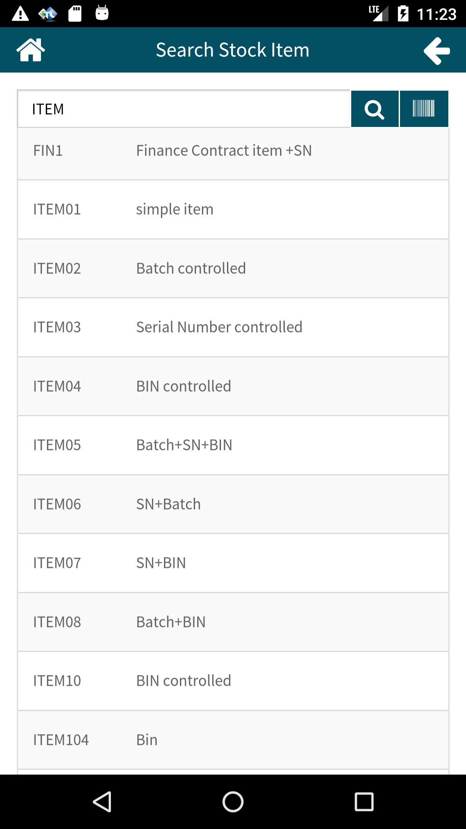Select ITEM07 SN+BIN row
This screenshot has width=466, height=829.
click(233, 563)
